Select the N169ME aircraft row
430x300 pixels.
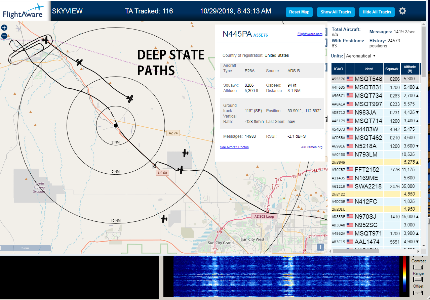(376, 178)
